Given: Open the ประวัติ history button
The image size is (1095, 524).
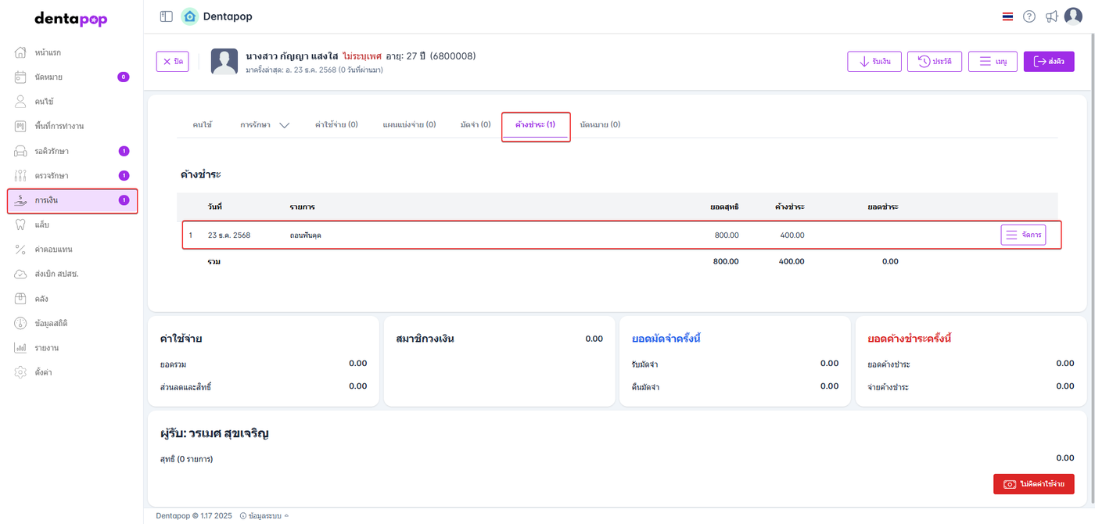Looking at the screenshot, I should point(935,62).
